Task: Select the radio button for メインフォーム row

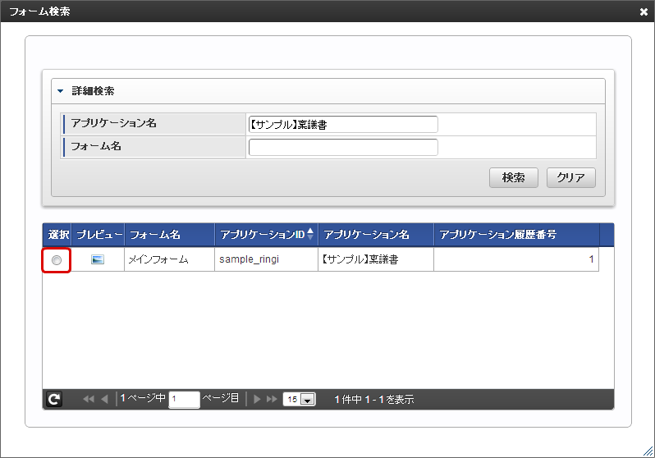Action: [x=57, y=260]
